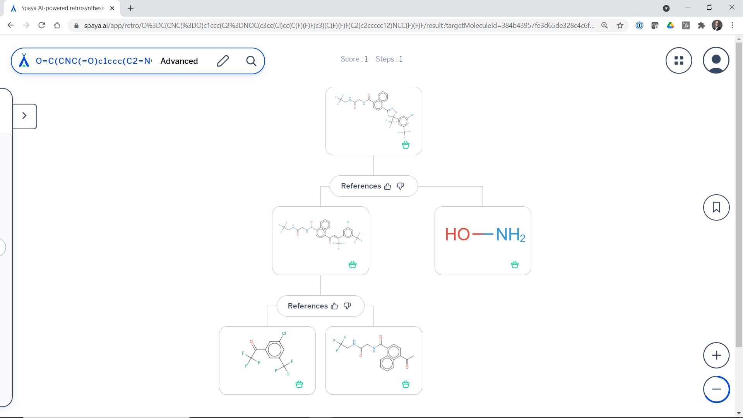Click basket icon on hydroxylamine card
This screenshot has height=418, width=743.
click(x=515, y=265)
